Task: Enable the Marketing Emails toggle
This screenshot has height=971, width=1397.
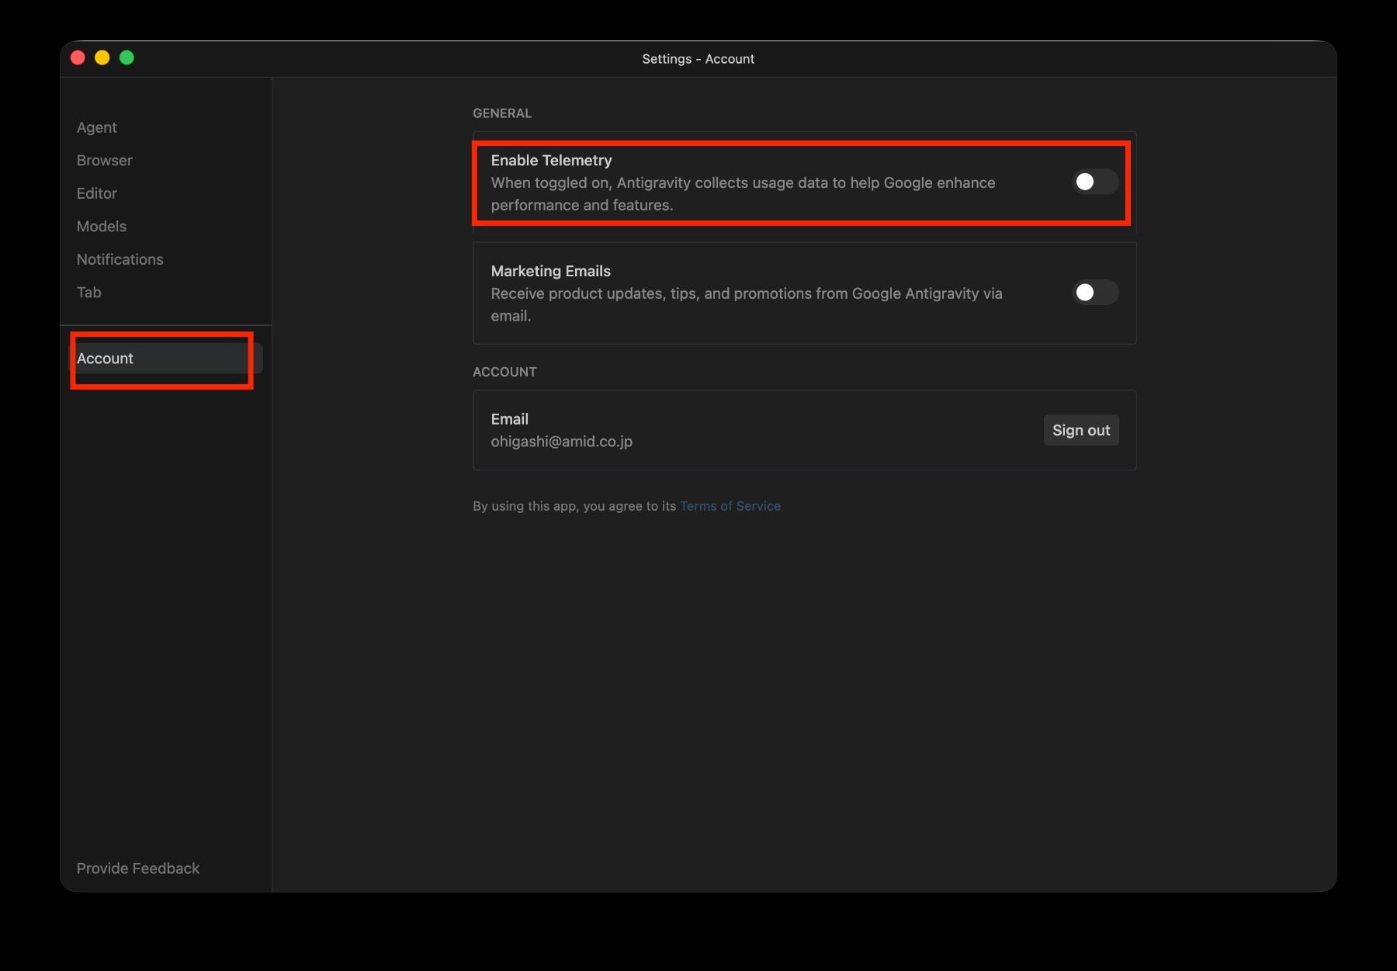Action: click(x=1094, y=293)
